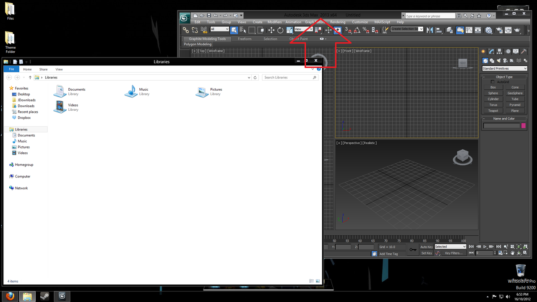Open the Standard Primitives dropdown
This screenshot has width=537, height=302.
click(x=505, y=68)
